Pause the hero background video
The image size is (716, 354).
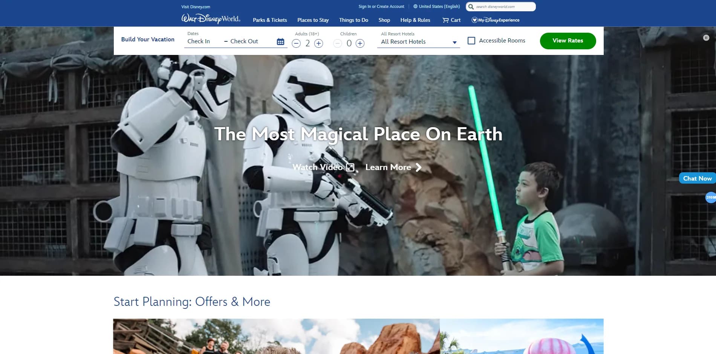tap(706, 38)
